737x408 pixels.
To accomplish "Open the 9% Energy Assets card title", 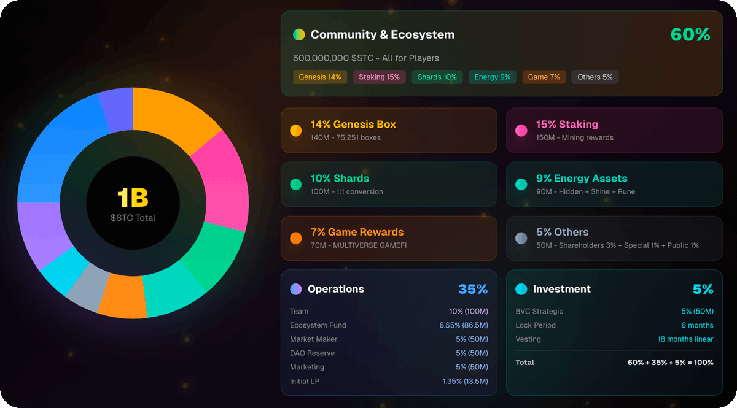I will pyautogui.click(x=582, y=179).
